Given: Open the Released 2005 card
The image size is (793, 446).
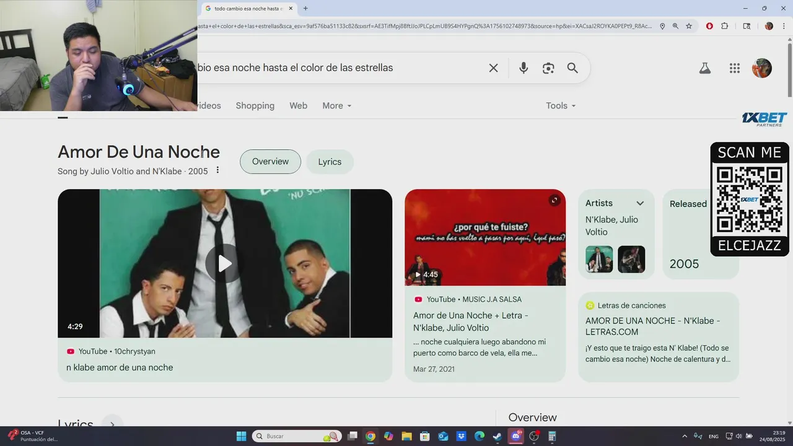Looking at the screenshot, I should pos(700,234).
